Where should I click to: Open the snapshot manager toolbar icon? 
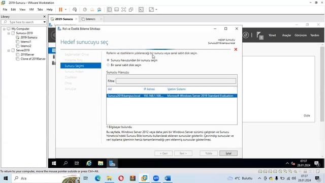point(100,10)
